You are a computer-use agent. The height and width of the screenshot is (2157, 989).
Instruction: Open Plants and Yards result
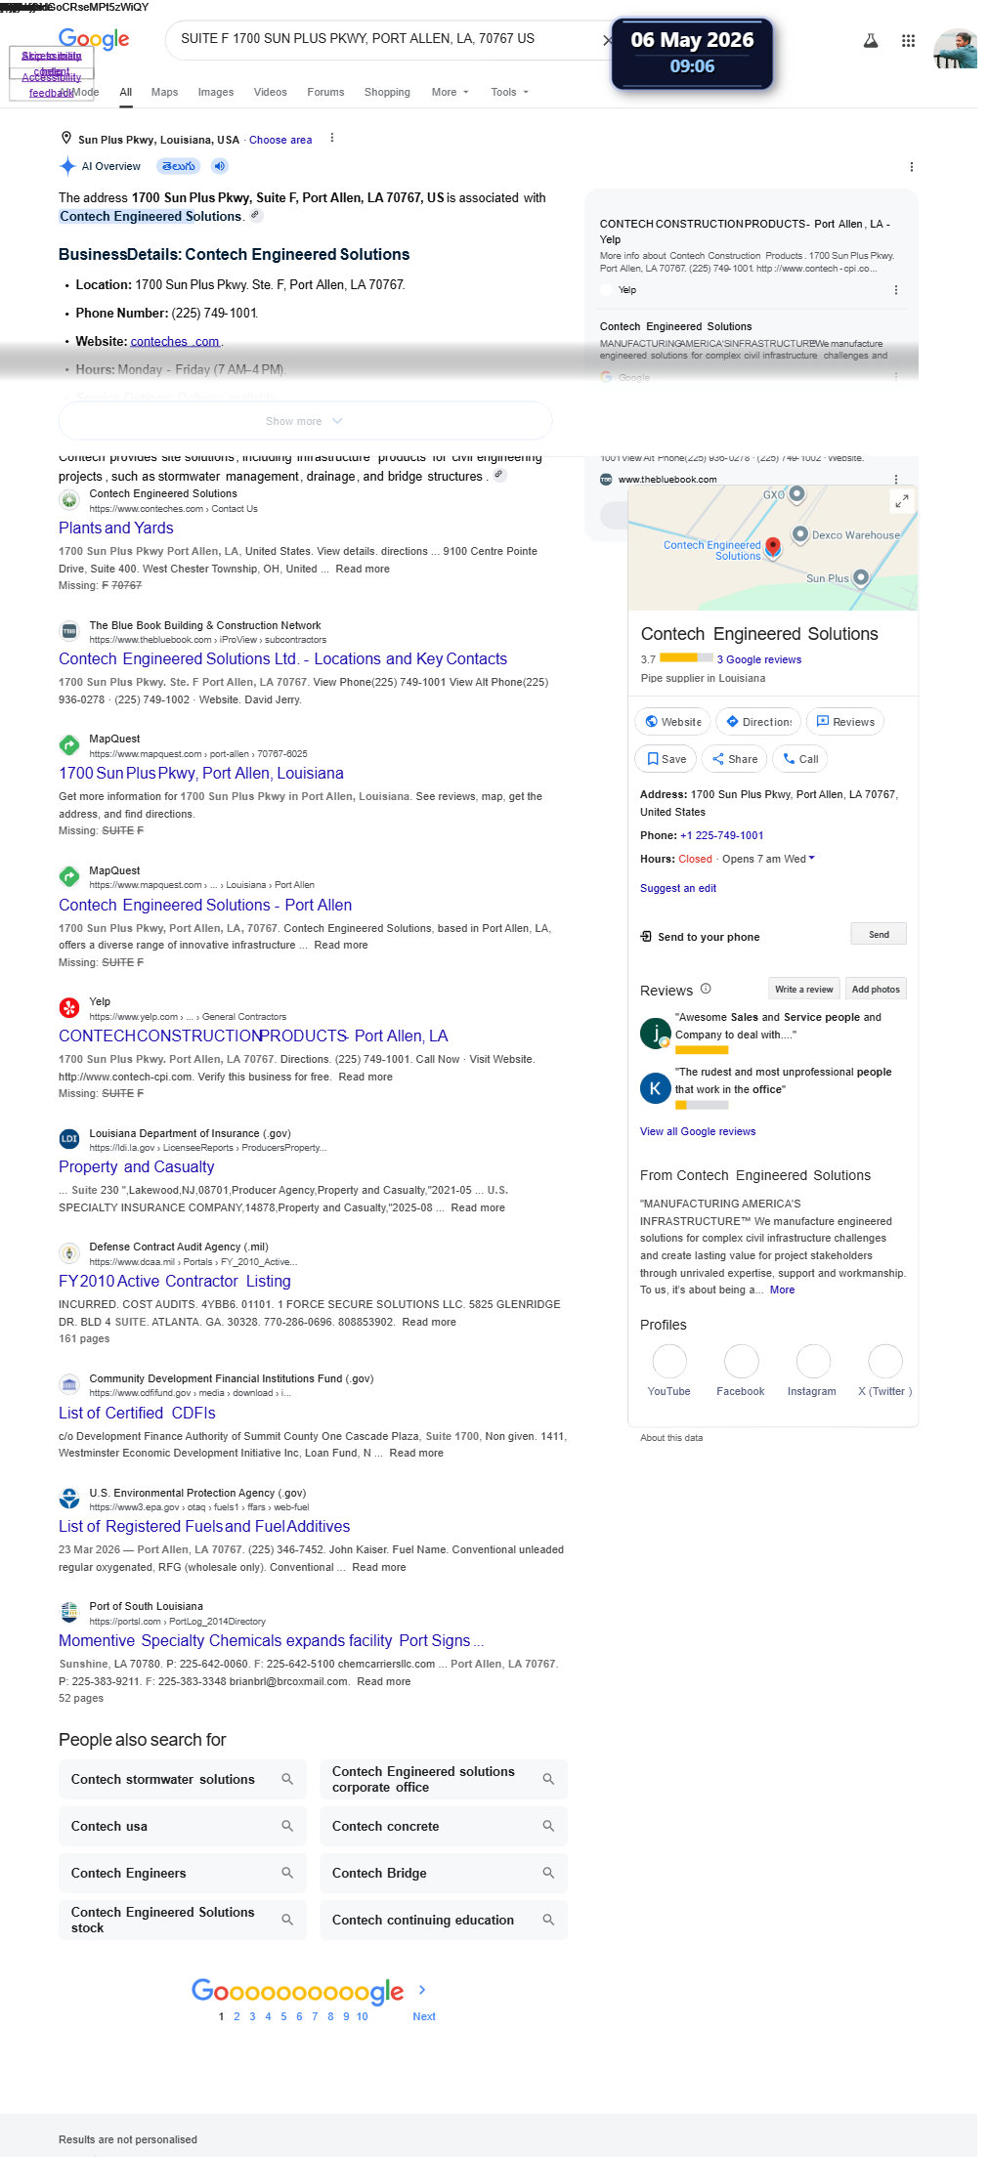[x=116, y=528]
